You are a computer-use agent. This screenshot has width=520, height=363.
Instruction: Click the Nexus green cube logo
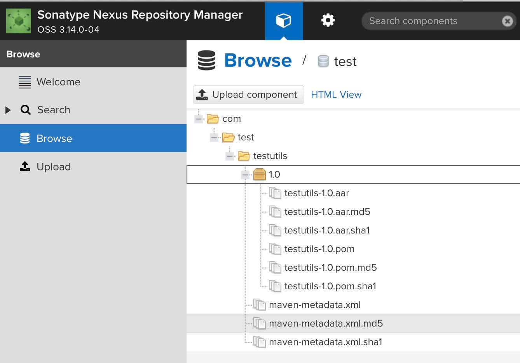19,21
